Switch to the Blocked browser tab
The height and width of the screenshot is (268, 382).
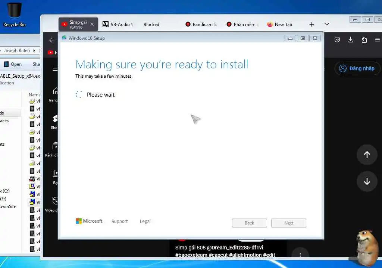(151, 24)
